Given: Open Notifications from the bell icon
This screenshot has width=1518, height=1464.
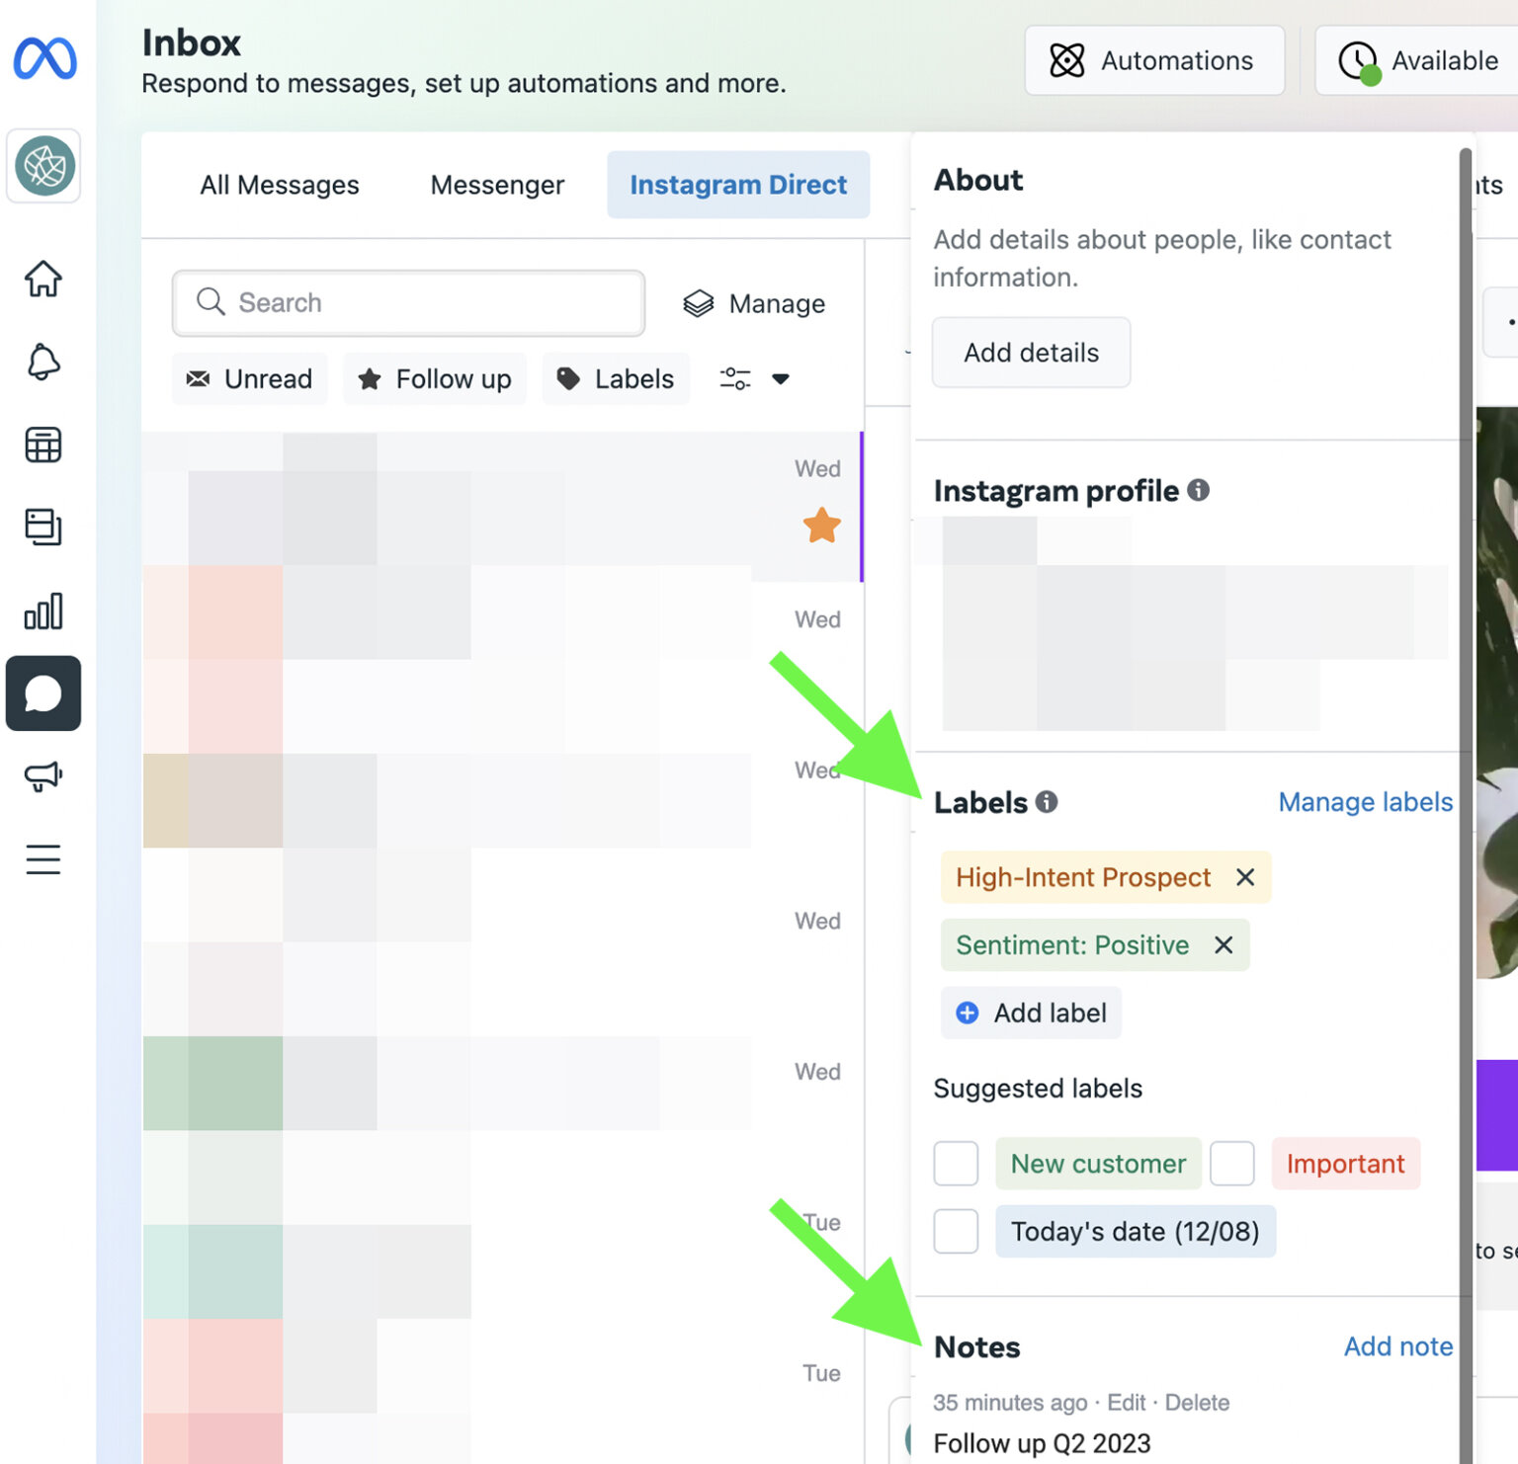Looking at the screenshot, I should click(x=42, y=363).
